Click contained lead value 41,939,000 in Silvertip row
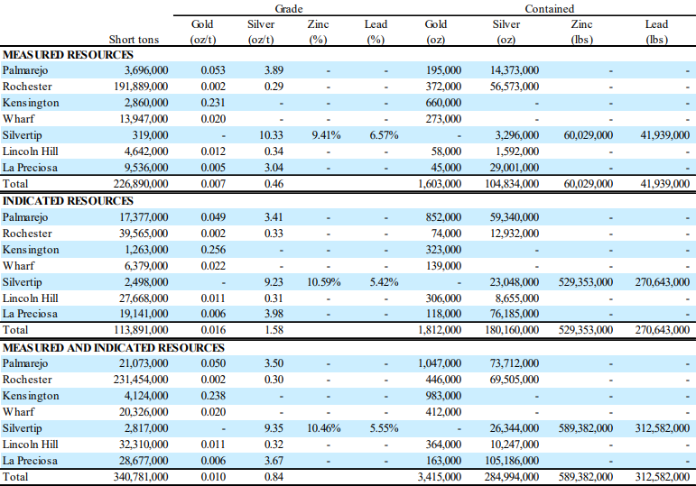The width and height of the screenshot is (696, 486). (665, 135)
